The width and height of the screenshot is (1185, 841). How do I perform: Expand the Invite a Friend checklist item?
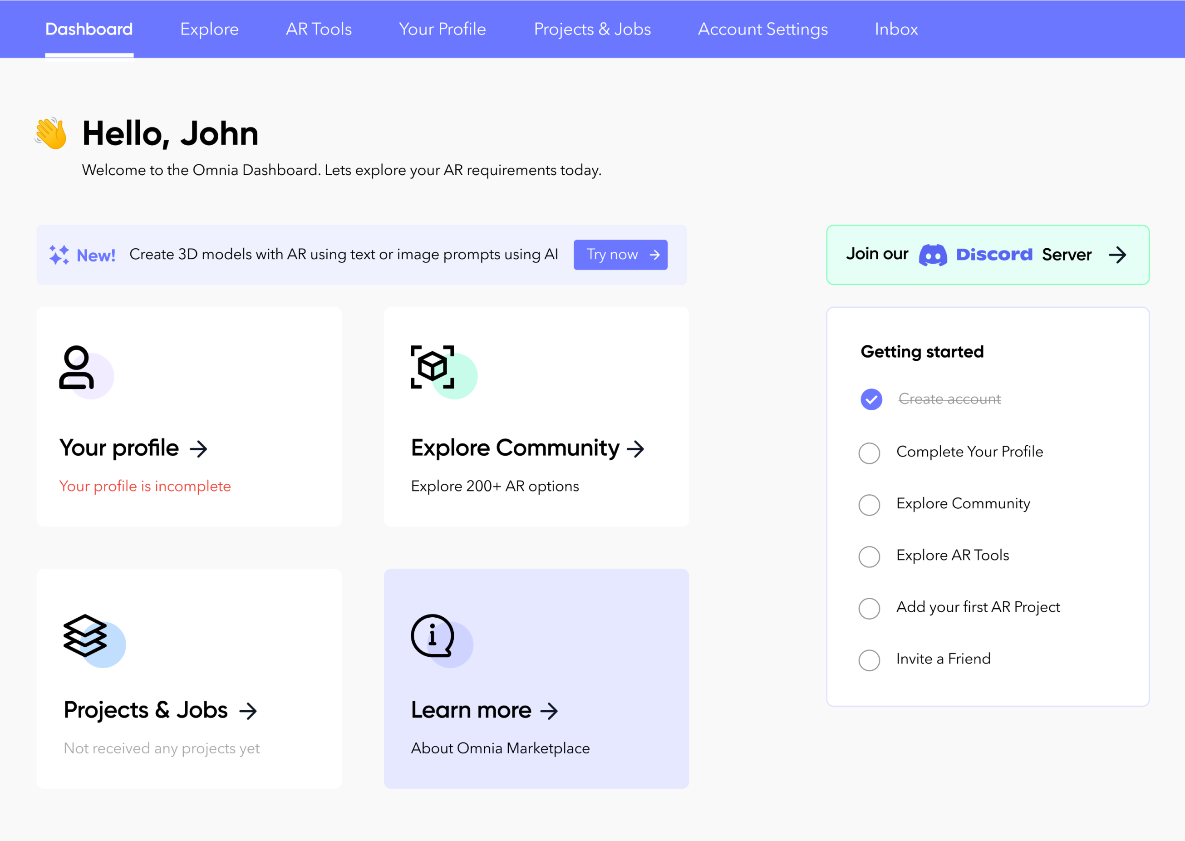pos(943,659)
